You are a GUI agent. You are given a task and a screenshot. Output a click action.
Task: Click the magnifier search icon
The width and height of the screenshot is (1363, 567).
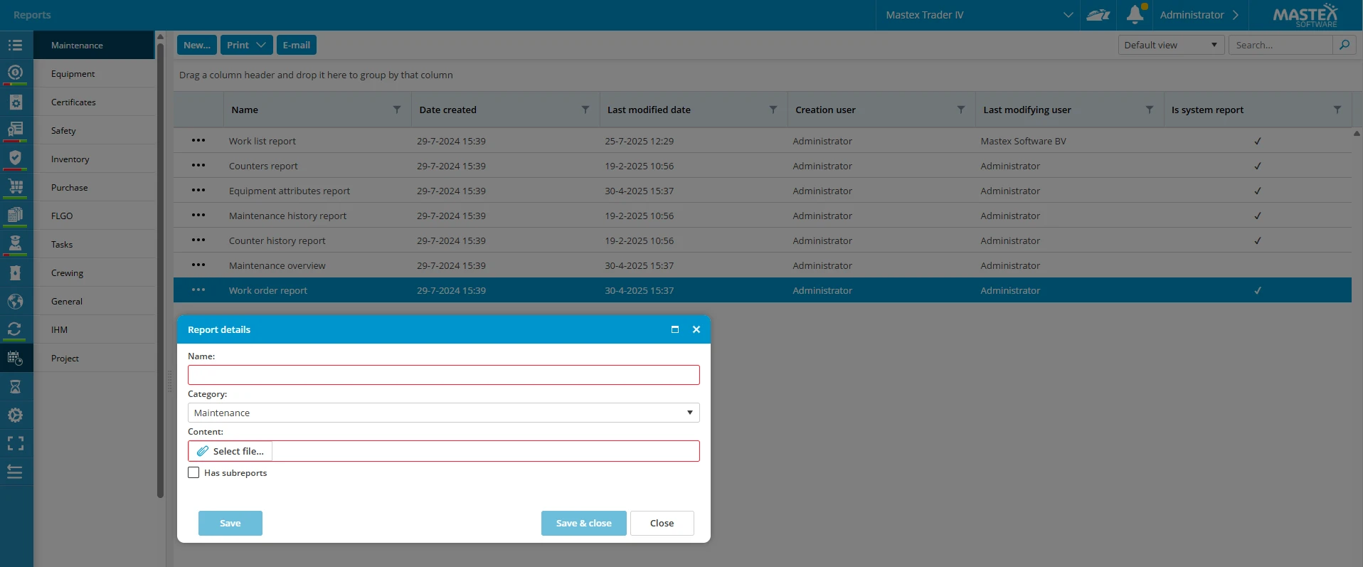[1344, 45]
